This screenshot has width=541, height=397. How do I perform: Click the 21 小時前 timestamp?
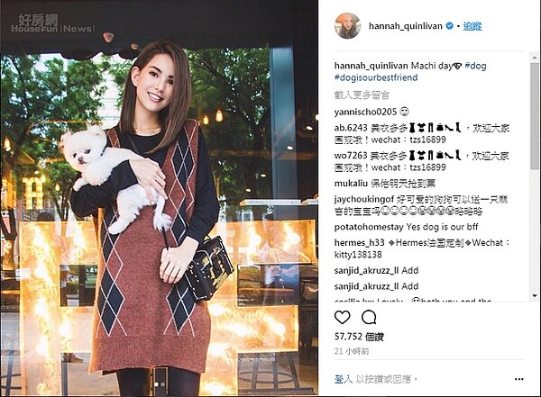(352, 351)
